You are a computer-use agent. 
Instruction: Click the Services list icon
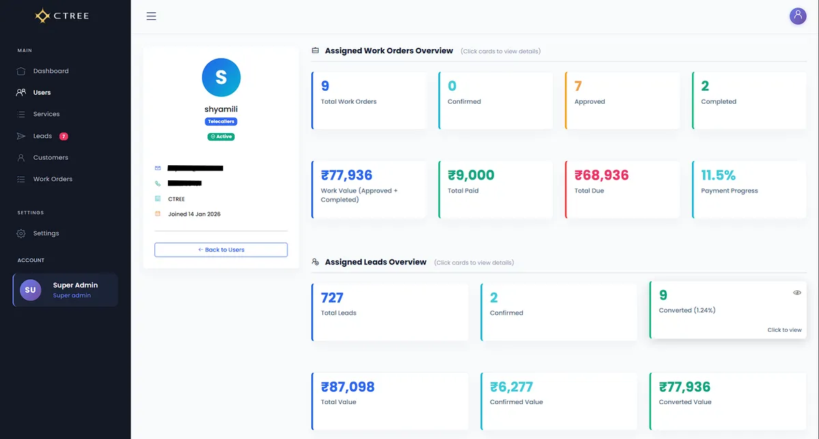tap(21, 114)
